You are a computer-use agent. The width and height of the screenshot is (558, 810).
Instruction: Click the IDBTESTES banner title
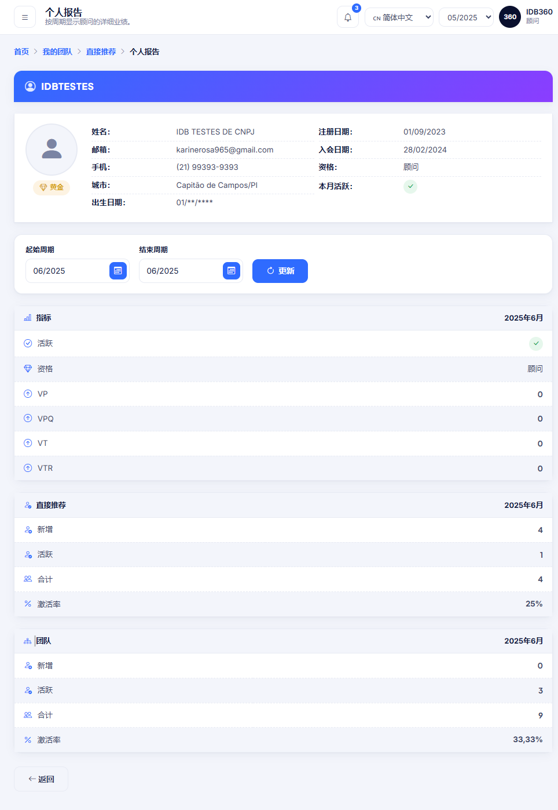coord(67,86)
